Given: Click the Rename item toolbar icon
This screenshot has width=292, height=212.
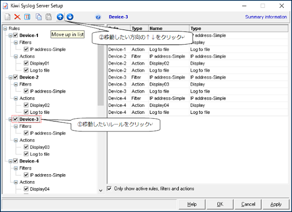Looking at the screenshot, I should tap(27, 17).
